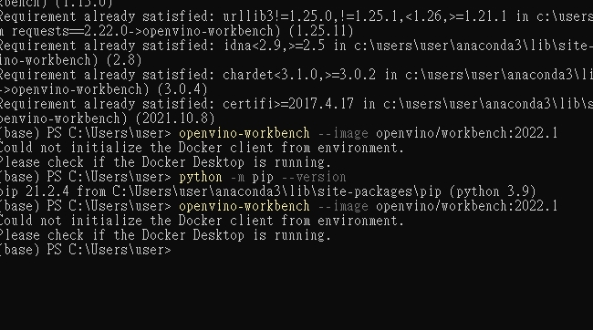
Task: Click the chardet<3.1.0,>=3.0.2 requirement text
Action: tap(299, 75)
